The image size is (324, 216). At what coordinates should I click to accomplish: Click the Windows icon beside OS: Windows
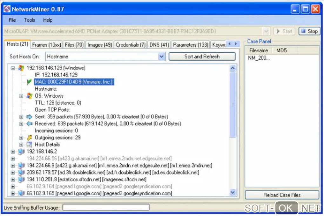pos(30,96)
